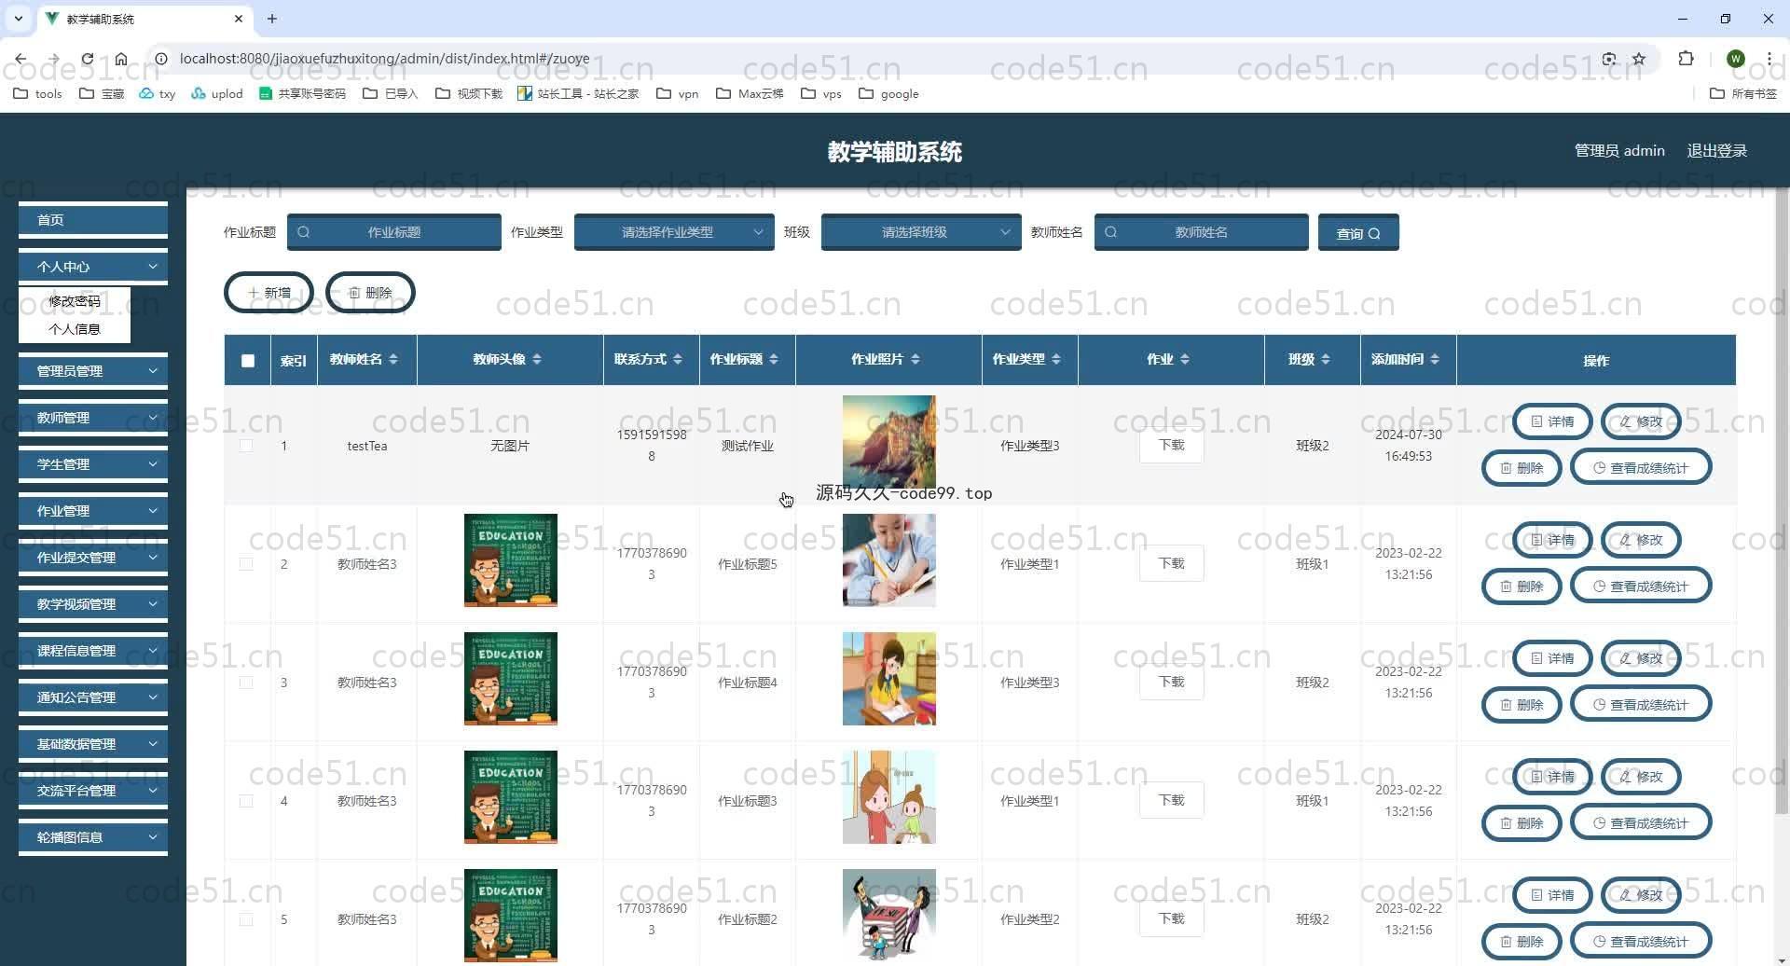The width and height of the screenshot is (1790, 966).
Task: Click the 新增 add button
Action: click(x=268, y=293)
